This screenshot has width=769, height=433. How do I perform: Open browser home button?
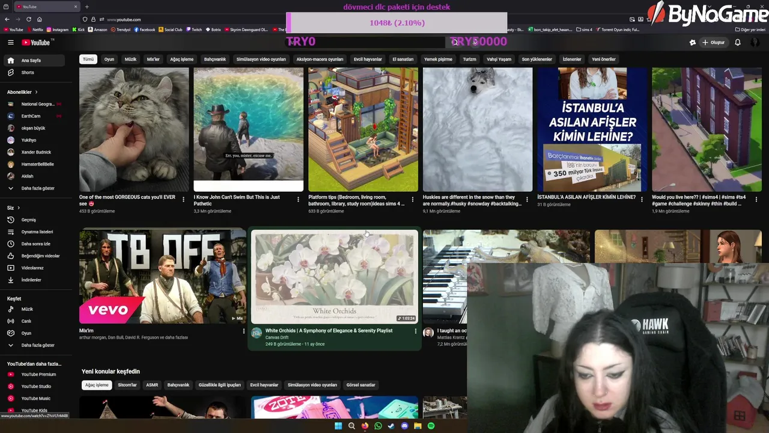point(39,19)
